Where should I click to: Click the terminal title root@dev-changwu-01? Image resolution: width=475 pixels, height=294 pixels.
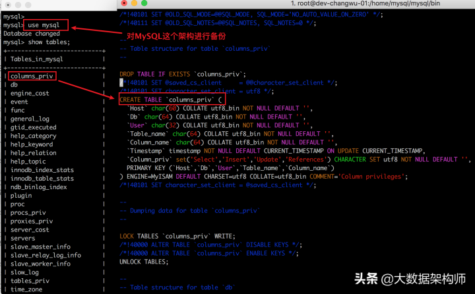(365, 3)
